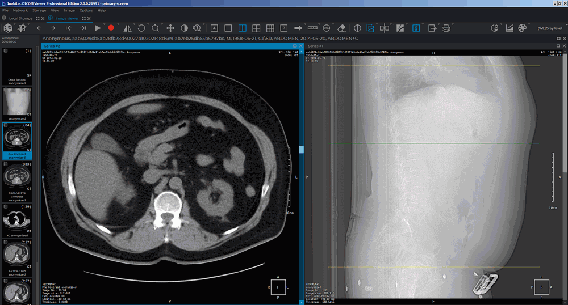Open the custom layout icon marked ?
Screen dimensions: 568x305
pyautogui.click(x=284, y=28)
